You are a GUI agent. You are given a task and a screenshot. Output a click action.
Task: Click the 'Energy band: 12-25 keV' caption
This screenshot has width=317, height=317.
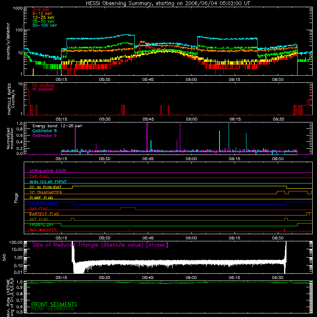click(x=57, y=126)
